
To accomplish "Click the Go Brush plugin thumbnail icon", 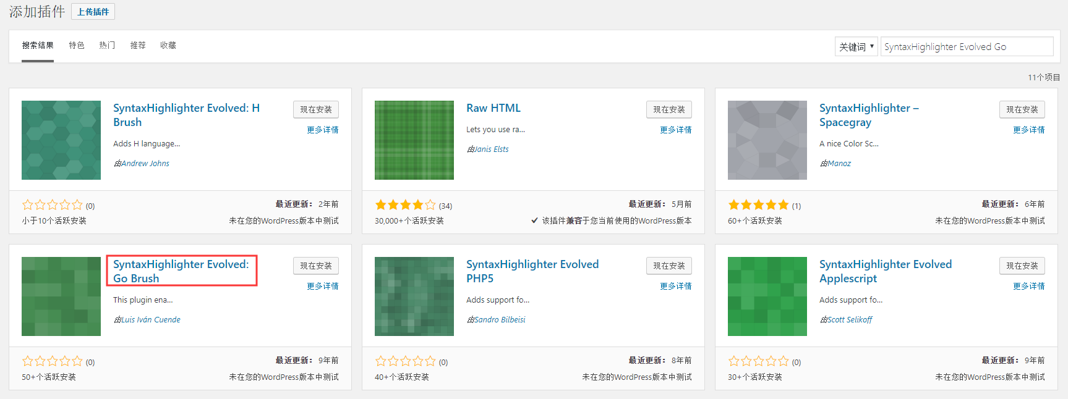I will 61,296.
